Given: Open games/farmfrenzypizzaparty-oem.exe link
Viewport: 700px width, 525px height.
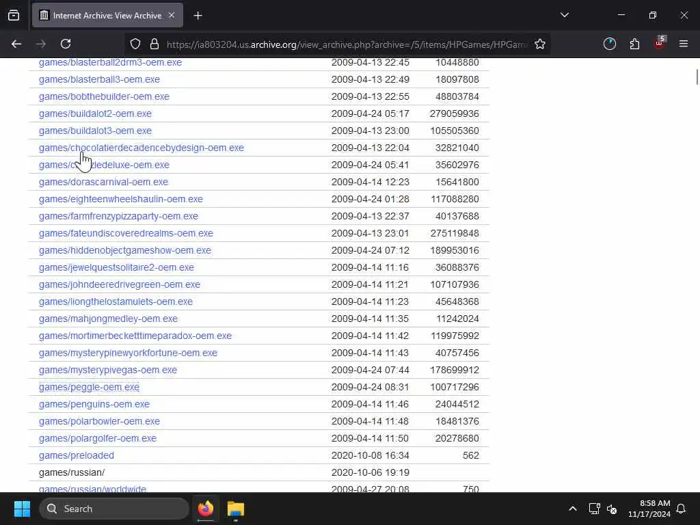Looking at the screenshot, I should [118, 216].
